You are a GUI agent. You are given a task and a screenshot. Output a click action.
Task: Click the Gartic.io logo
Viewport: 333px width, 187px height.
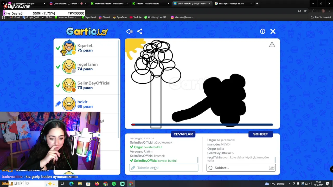click(x=87, y=31)
